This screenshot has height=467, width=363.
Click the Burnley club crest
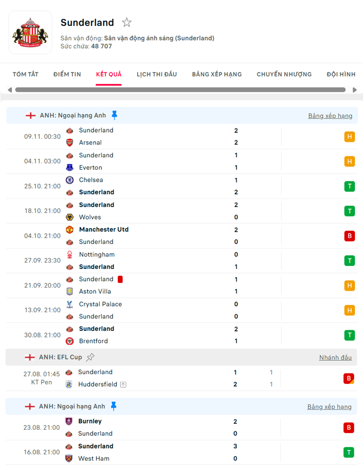click(x=70, y=421)
